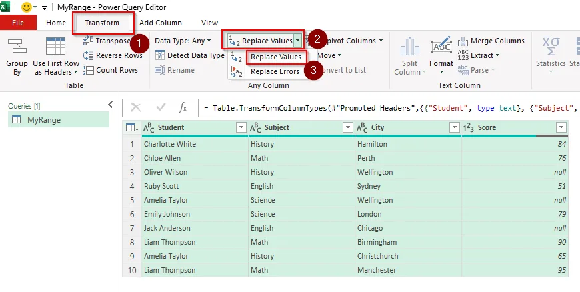Click the Statistics sigma icon
Screen dimensions: 580x292
coord(551,46)
